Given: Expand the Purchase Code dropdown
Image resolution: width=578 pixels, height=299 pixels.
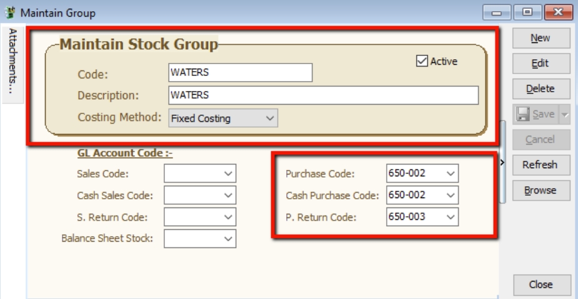Looking at the screenshot, I should pyautogui.click(x=451, y=174).
